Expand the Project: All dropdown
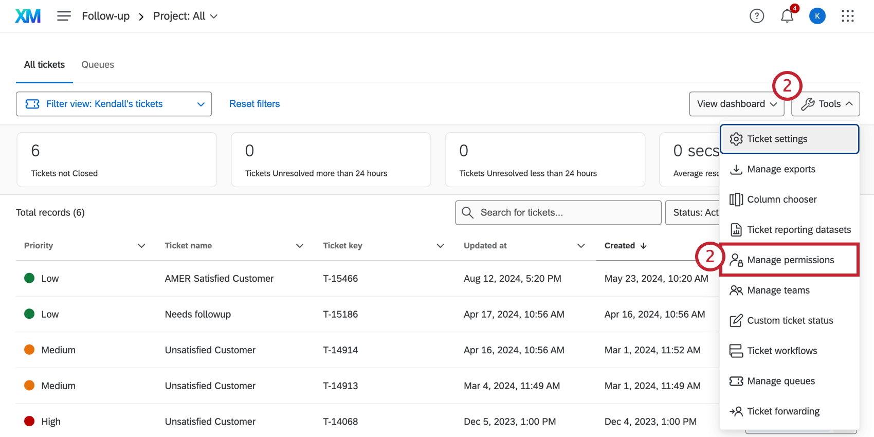This screenshot has width=874, height=437. tap(185, 16)
